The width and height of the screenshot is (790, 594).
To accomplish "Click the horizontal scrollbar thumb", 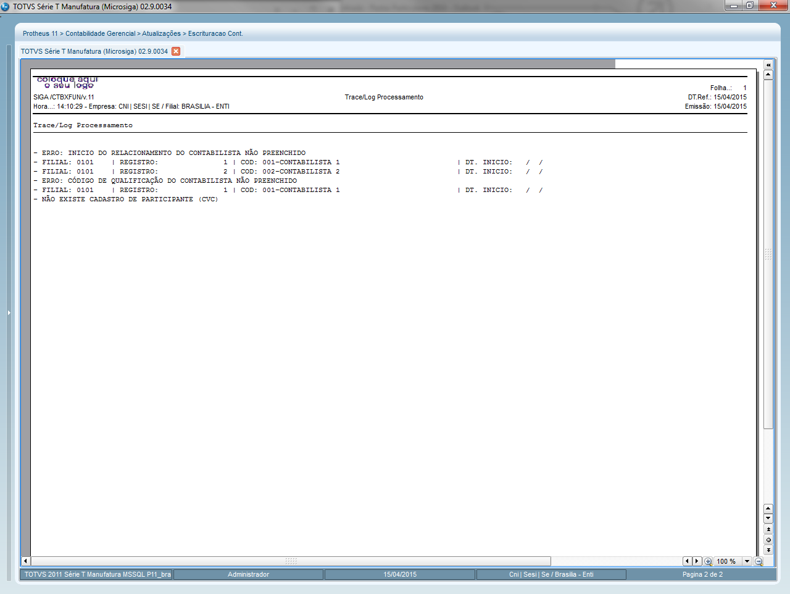I will [x=291, y=561].
